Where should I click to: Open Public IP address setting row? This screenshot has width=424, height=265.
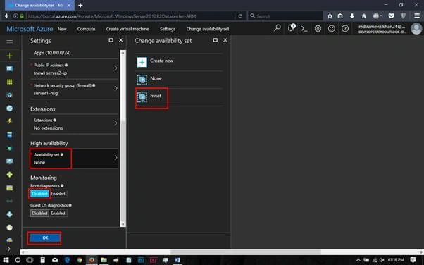pos(75,69)
